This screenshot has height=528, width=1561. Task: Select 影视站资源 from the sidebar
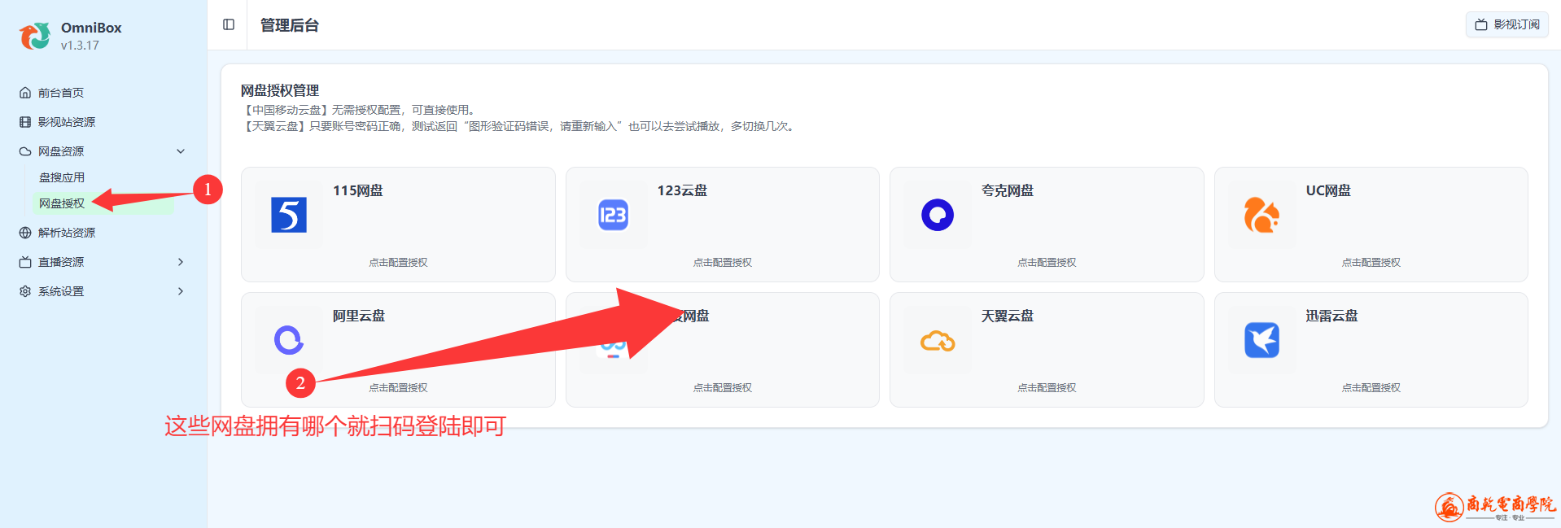click(x=67, y=122)
